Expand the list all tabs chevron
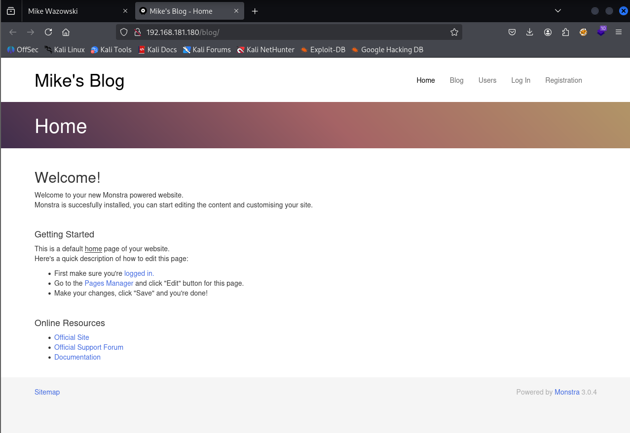Viewport: 630px width, 433px height. click(558, 11)
